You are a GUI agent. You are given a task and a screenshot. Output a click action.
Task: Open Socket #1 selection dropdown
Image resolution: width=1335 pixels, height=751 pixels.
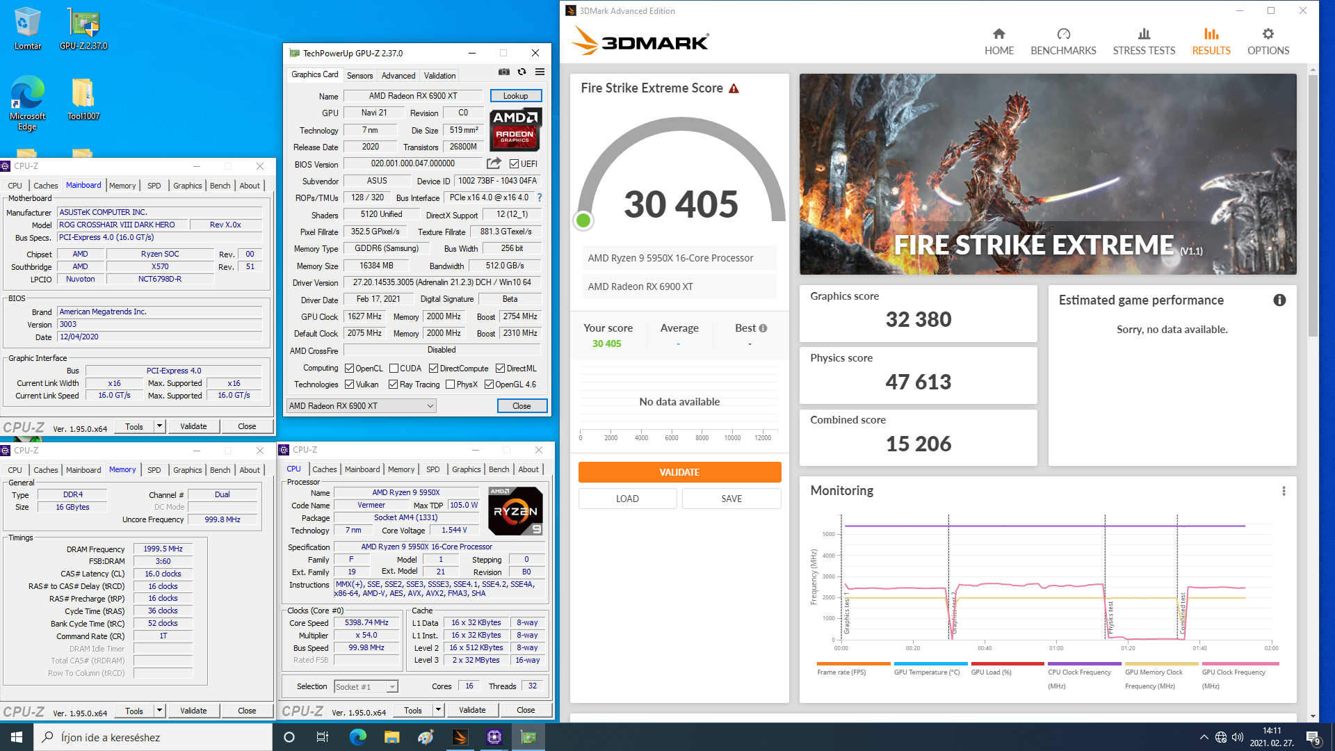(366, 687)
